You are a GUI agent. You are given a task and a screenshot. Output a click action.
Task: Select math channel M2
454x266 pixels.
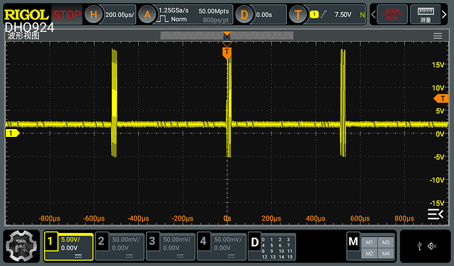[x=369, y=253]
